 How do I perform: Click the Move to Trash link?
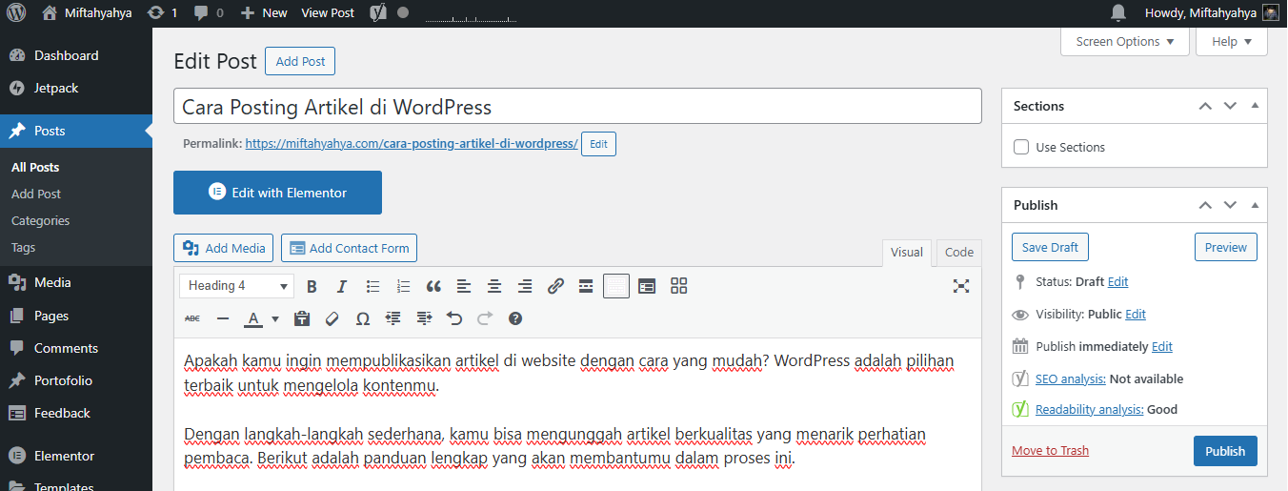1050,451
